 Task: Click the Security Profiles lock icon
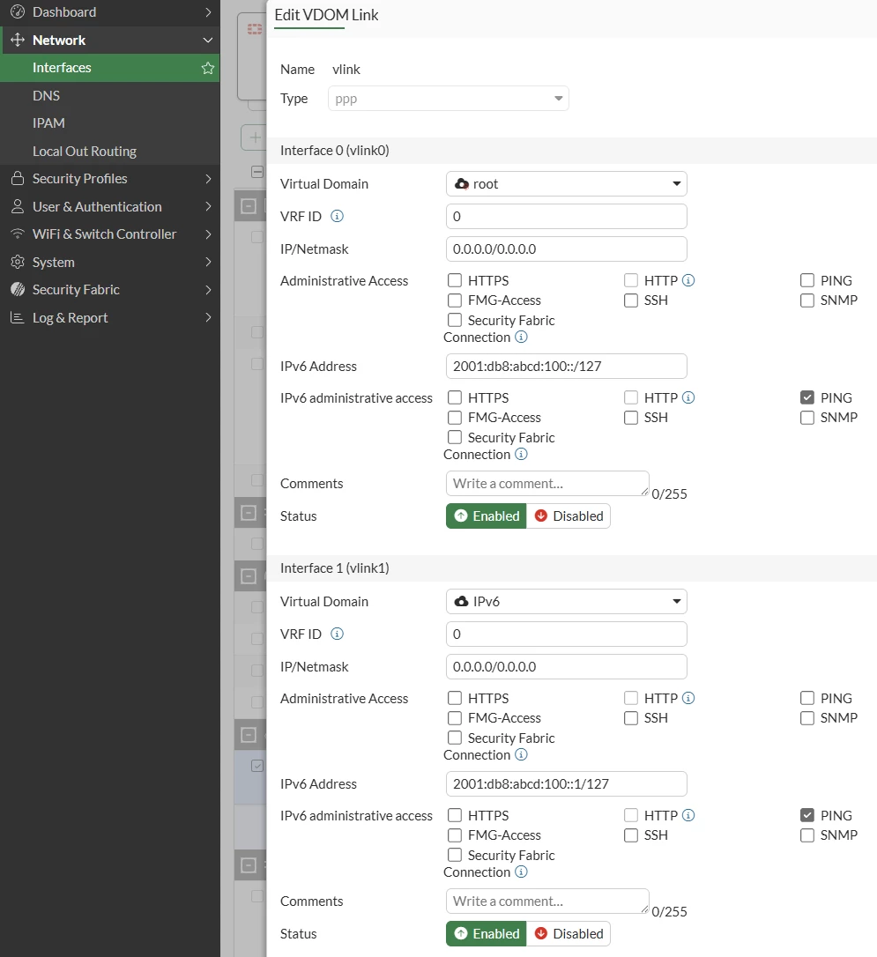click(18, 178)
